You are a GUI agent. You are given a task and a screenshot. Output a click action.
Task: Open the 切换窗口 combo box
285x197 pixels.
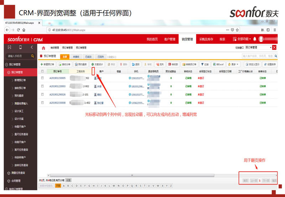coord(258,47)
